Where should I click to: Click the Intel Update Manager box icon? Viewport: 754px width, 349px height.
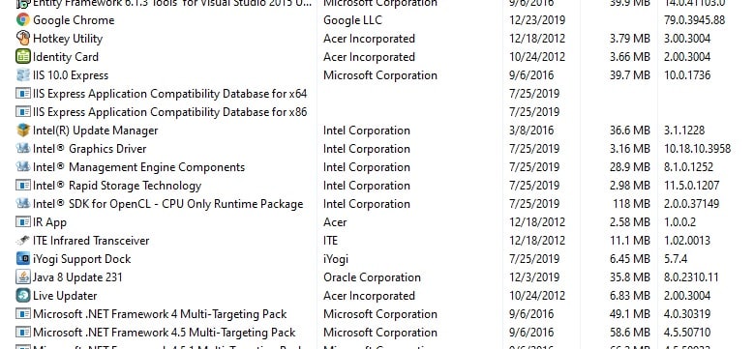(x=22, y=131)
